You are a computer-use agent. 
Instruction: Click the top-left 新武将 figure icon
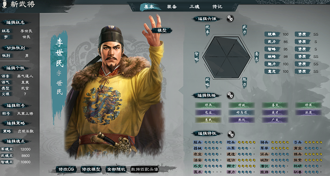pos(4,4)
